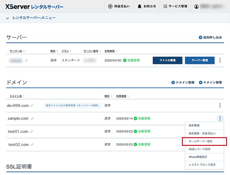Click sample.com 自動更新 checkmark
230x175 pixels.
click(135, 118)
